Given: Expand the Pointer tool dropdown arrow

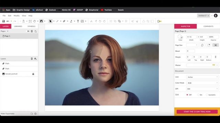Looking at the screenshot, I should pyautogui.click(x=54, y=21).
